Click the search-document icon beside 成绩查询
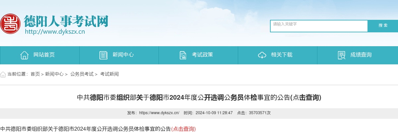Screen dimensions: 398x132 point(341,55)
